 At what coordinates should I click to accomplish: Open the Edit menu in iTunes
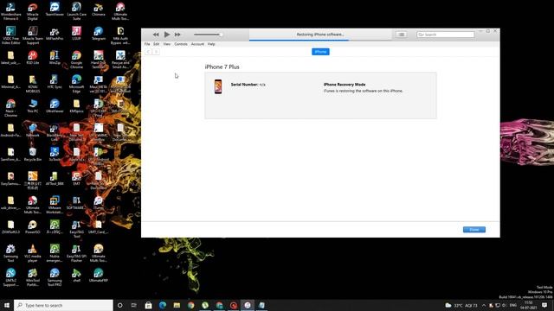[x=156, y=44]
